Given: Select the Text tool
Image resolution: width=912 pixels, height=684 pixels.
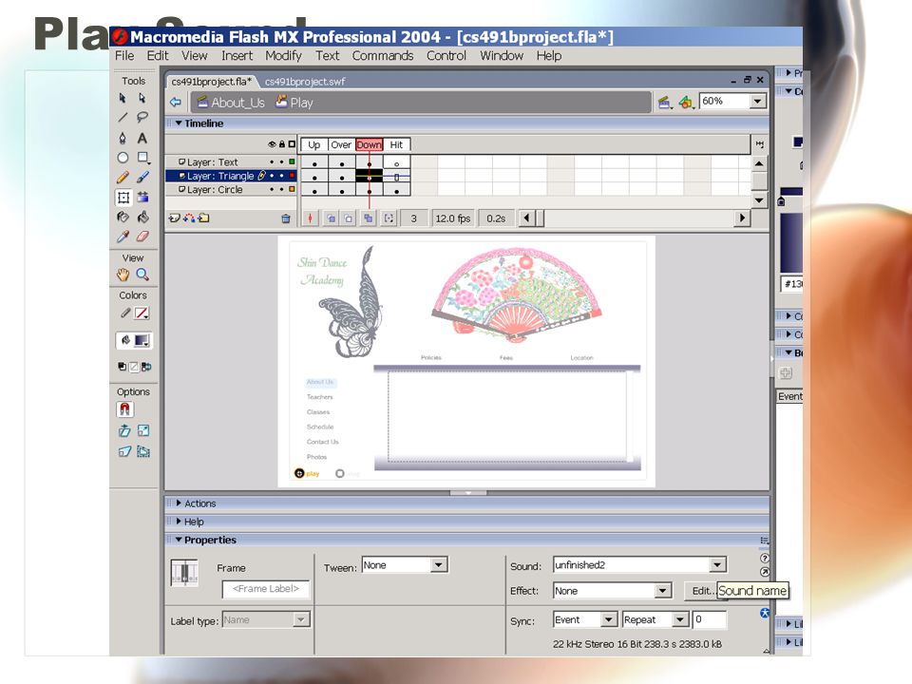Looking at the screenshot, I should 142,138.
